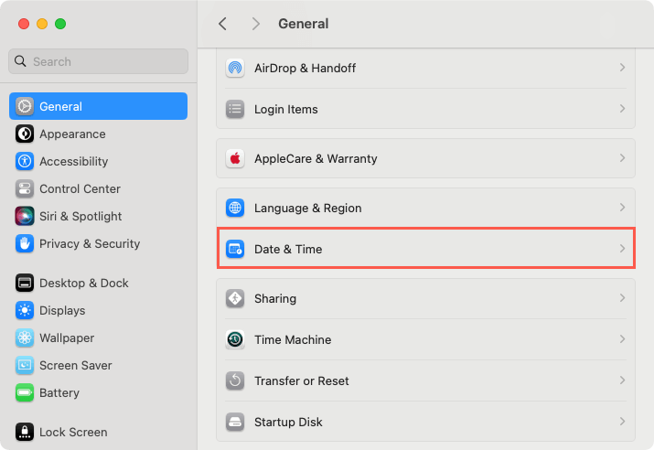The height and width of the screenshot is (450, 654).
Task: Click the Wallpaper flower icon
Action: [x=25, y=337]
